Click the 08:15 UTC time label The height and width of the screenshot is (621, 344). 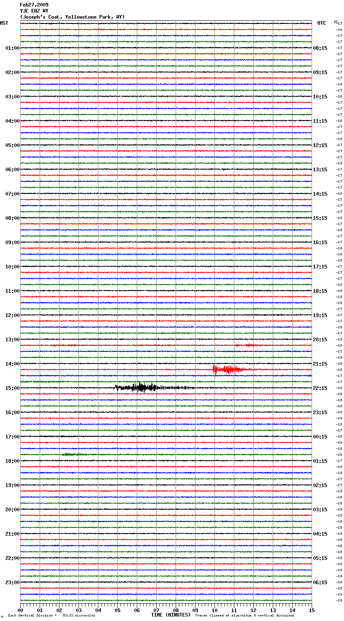320,48
